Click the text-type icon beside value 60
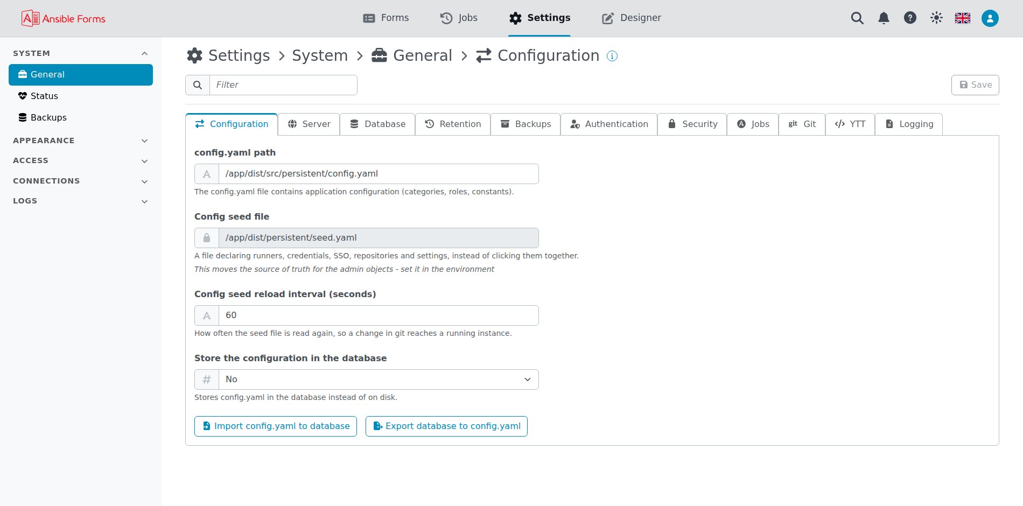 click(x=207, y=315)
